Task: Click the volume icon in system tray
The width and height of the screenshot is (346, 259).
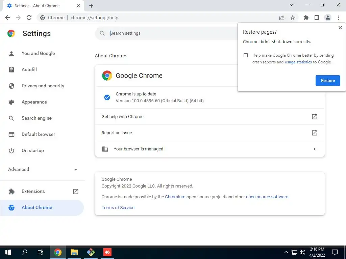Action: (302, 252)
